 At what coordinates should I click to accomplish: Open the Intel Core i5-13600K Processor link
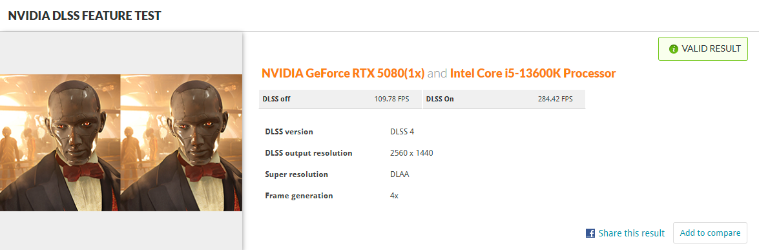click(x=532, y=74)
